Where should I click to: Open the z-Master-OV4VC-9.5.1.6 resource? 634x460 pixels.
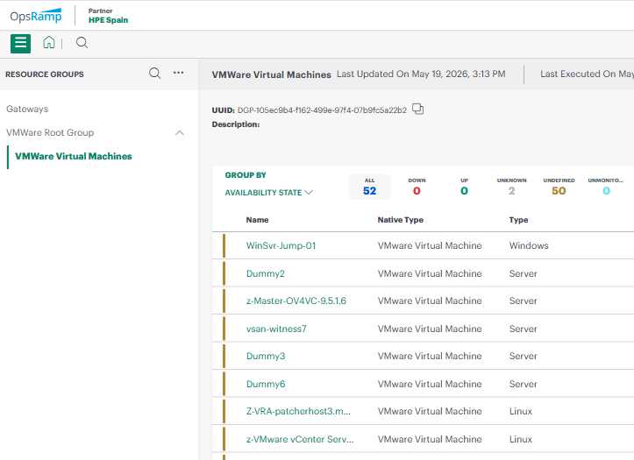[x=296, y=301]
